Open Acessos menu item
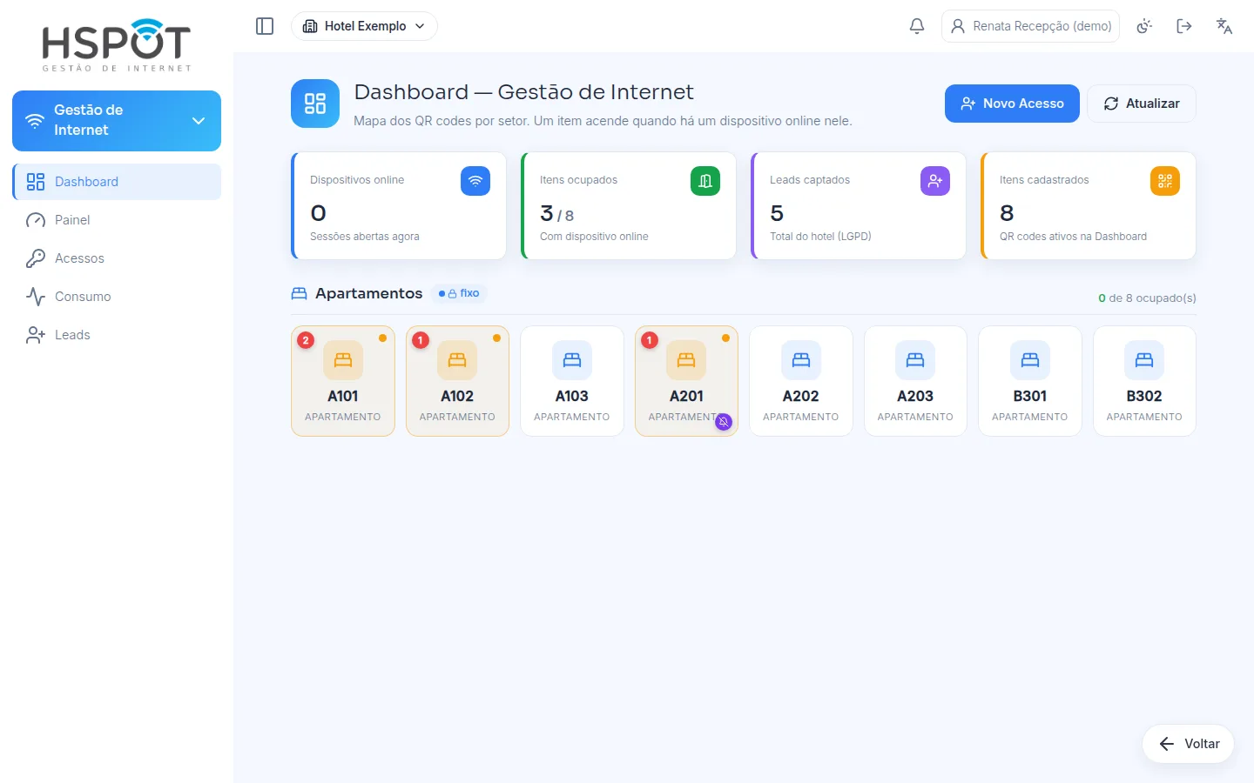1254x783 pixels. tap(117, 258)
